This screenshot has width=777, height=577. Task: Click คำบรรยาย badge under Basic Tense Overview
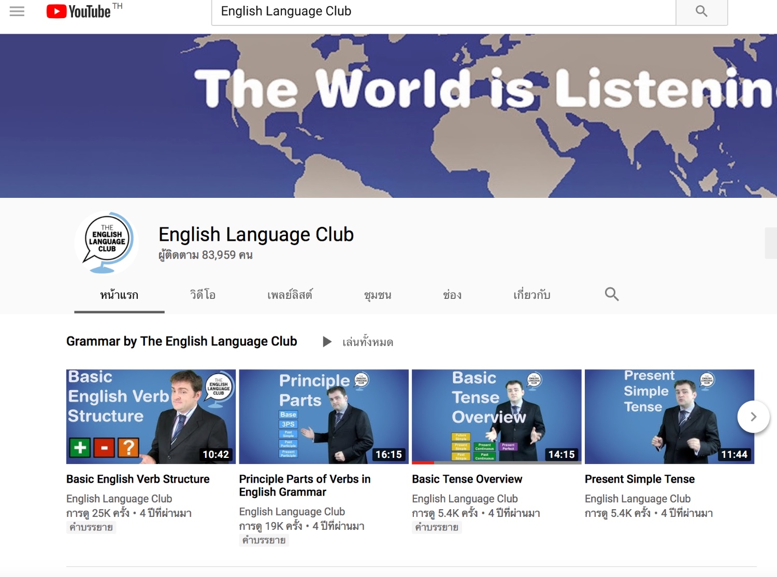point(437,527)
